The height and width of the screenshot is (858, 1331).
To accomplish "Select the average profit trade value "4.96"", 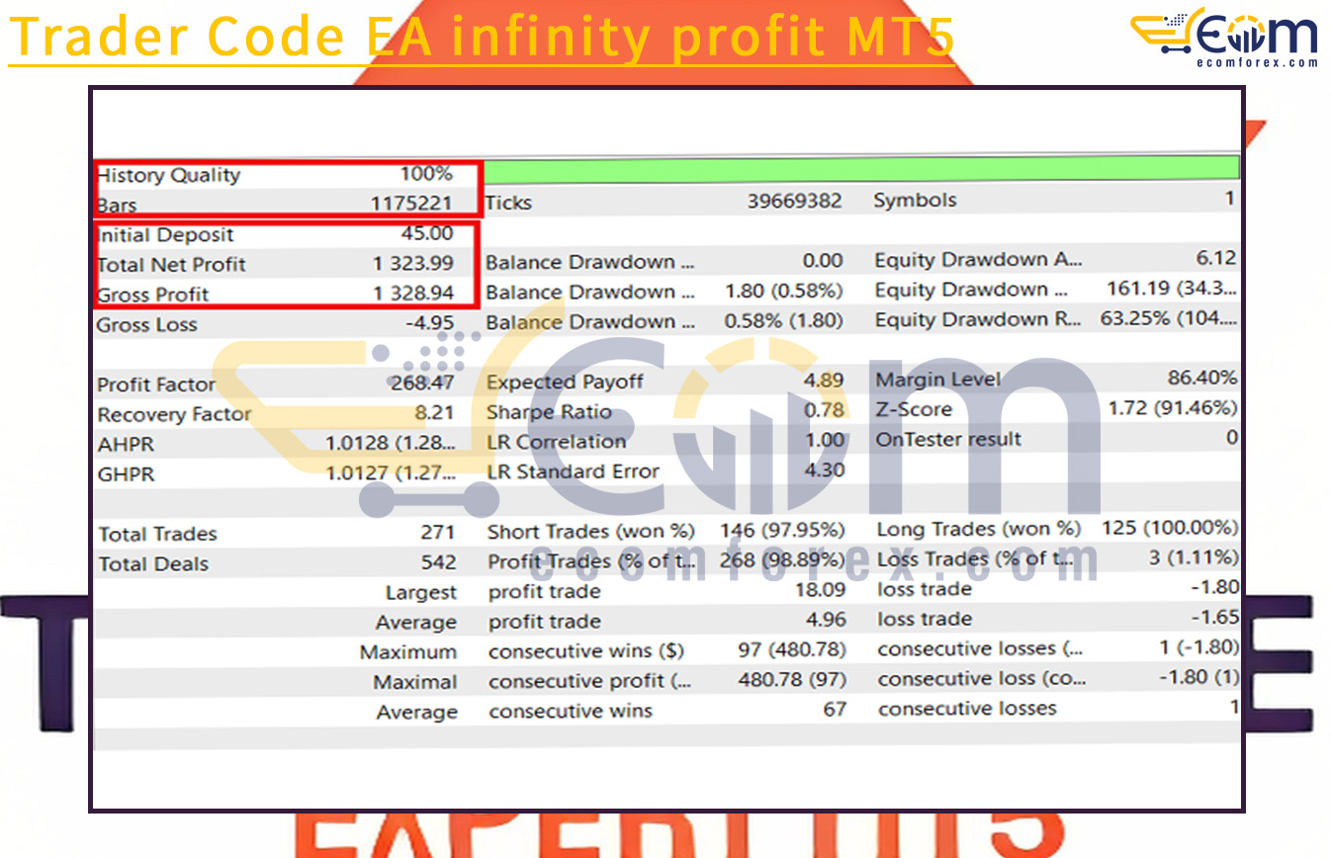I will (x=827, y=620).
